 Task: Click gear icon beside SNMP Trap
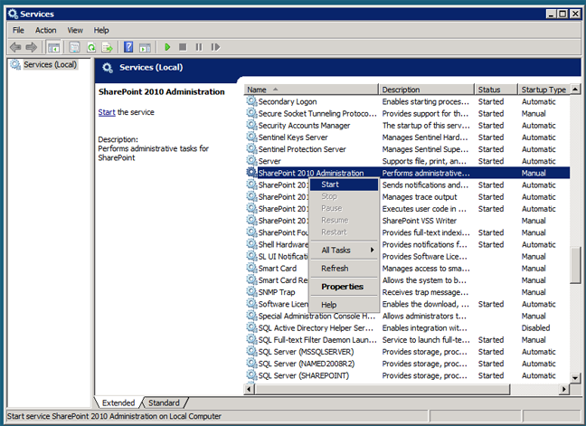click(x=251, y=291)
